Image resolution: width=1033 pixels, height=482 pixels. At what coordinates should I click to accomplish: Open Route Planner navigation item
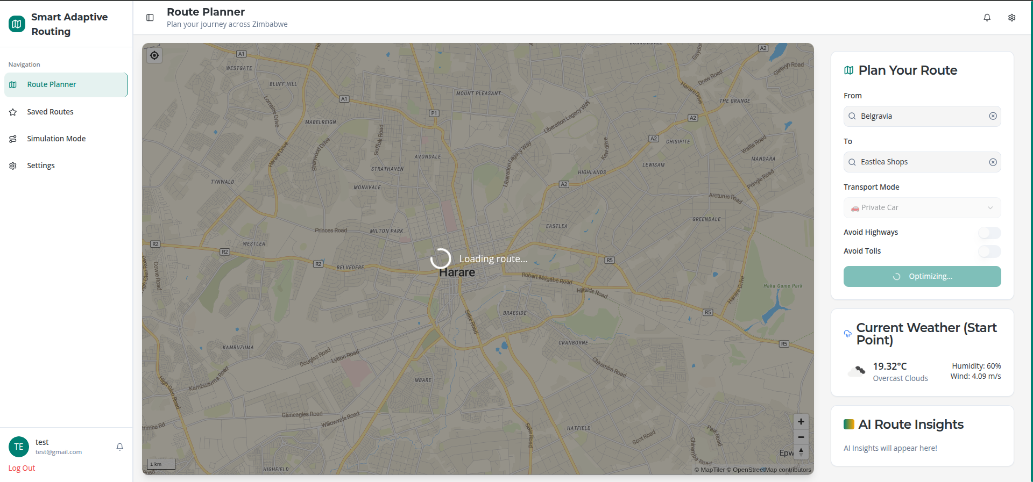click(x=66, y=84)
